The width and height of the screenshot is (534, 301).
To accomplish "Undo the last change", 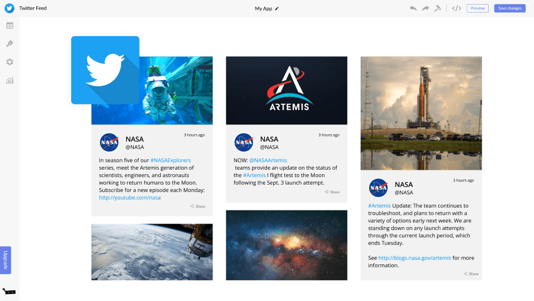I will click(413, 8).
